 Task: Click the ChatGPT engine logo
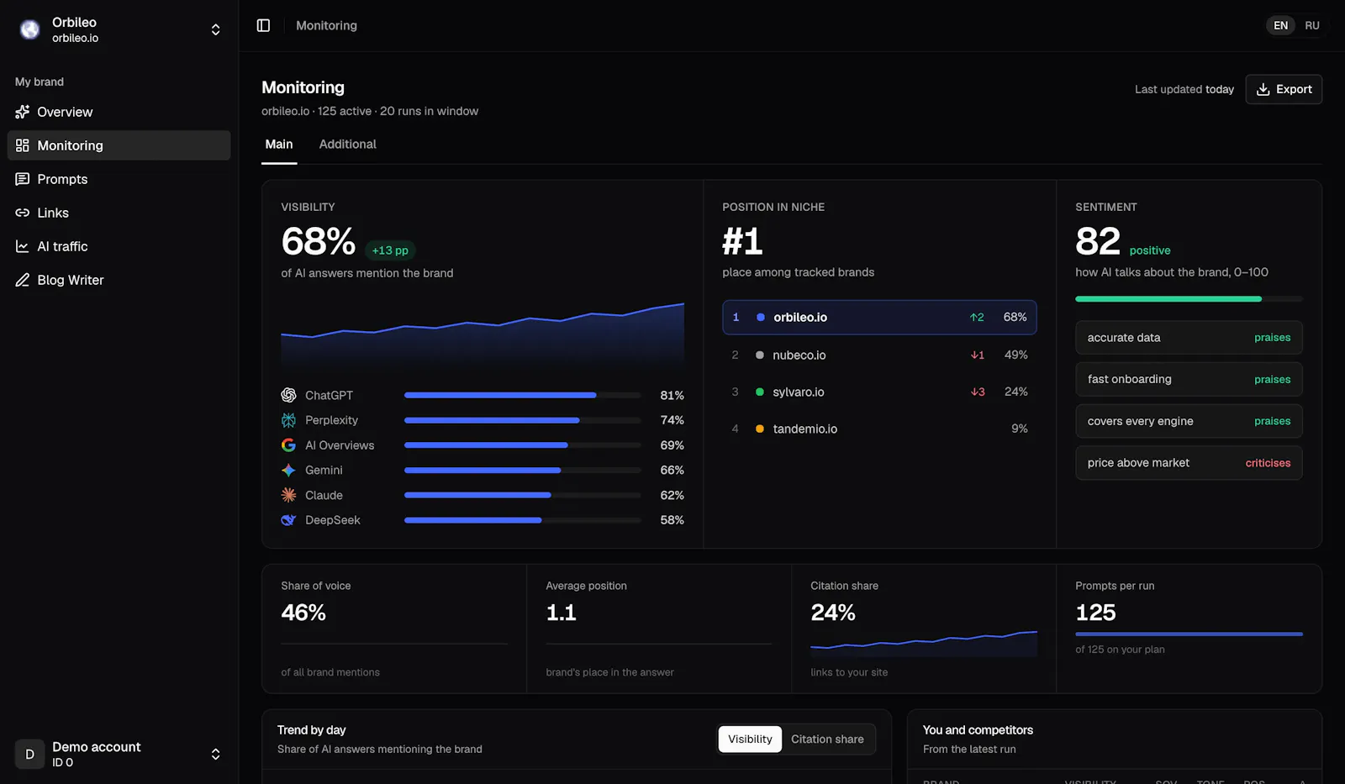click(x=288, y=395)
